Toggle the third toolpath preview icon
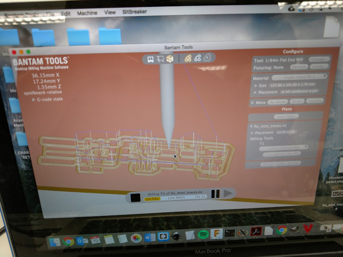 207,58
